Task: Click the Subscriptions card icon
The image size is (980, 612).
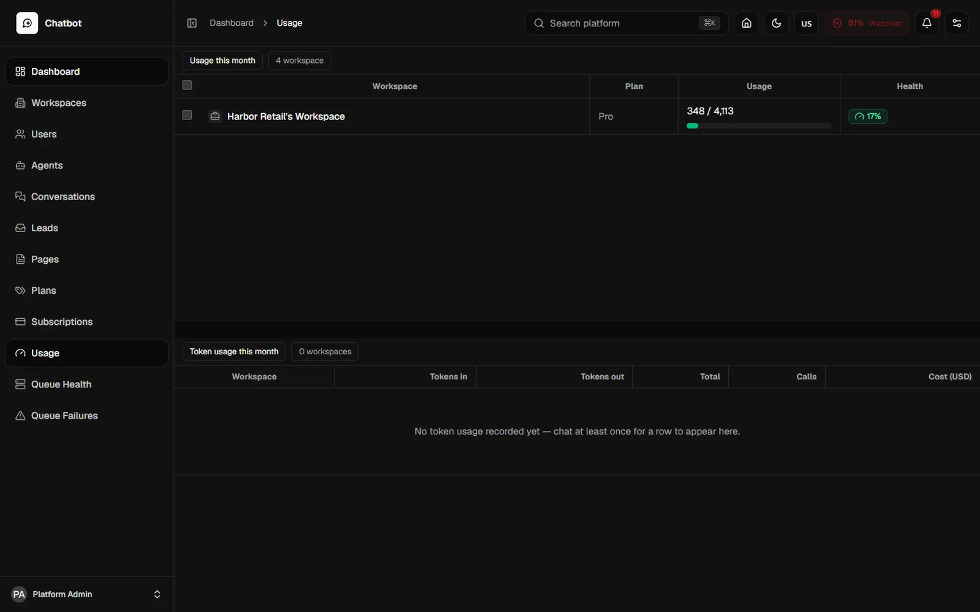Action: [x=20, y=321]
